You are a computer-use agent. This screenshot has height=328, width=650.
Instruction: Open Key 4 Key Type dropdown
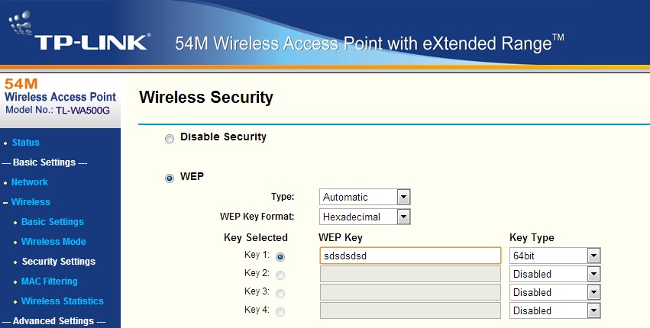click(555, 310)
